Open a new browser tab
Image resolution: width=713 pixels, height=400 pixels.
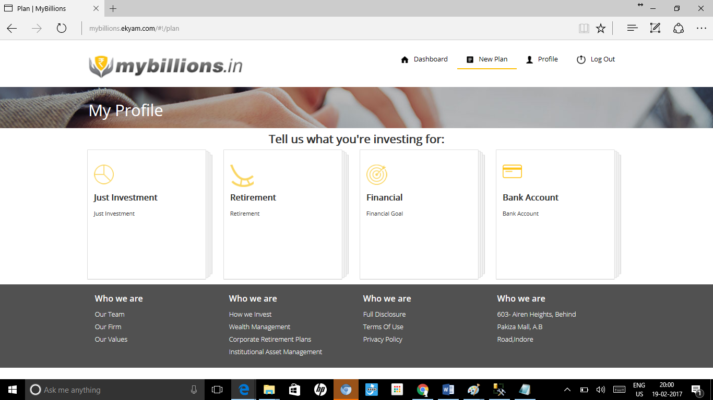[x=113, y=9]
